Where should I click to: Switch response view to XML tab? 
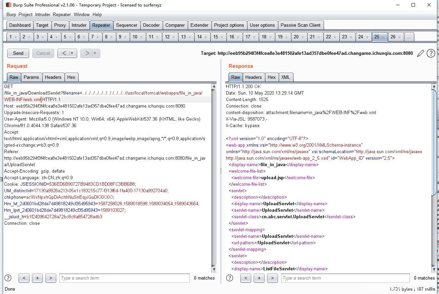(x=286, y=77)
